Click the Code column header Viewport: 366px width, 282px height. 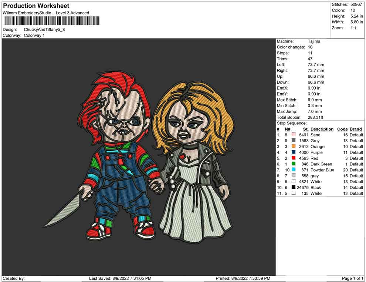click(x=342, y=129)
